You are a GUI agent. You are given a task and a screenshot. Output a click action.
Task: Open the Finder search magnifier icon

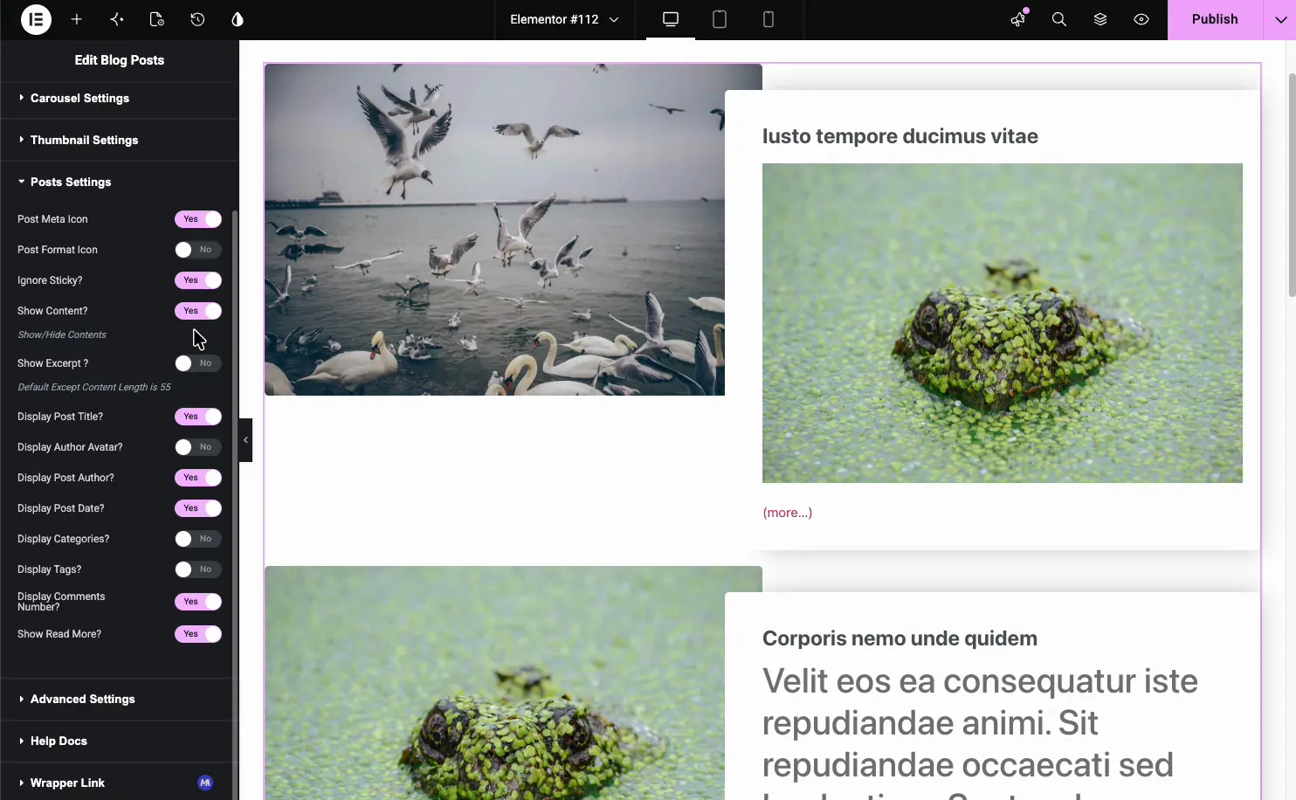pos(1058,19)
